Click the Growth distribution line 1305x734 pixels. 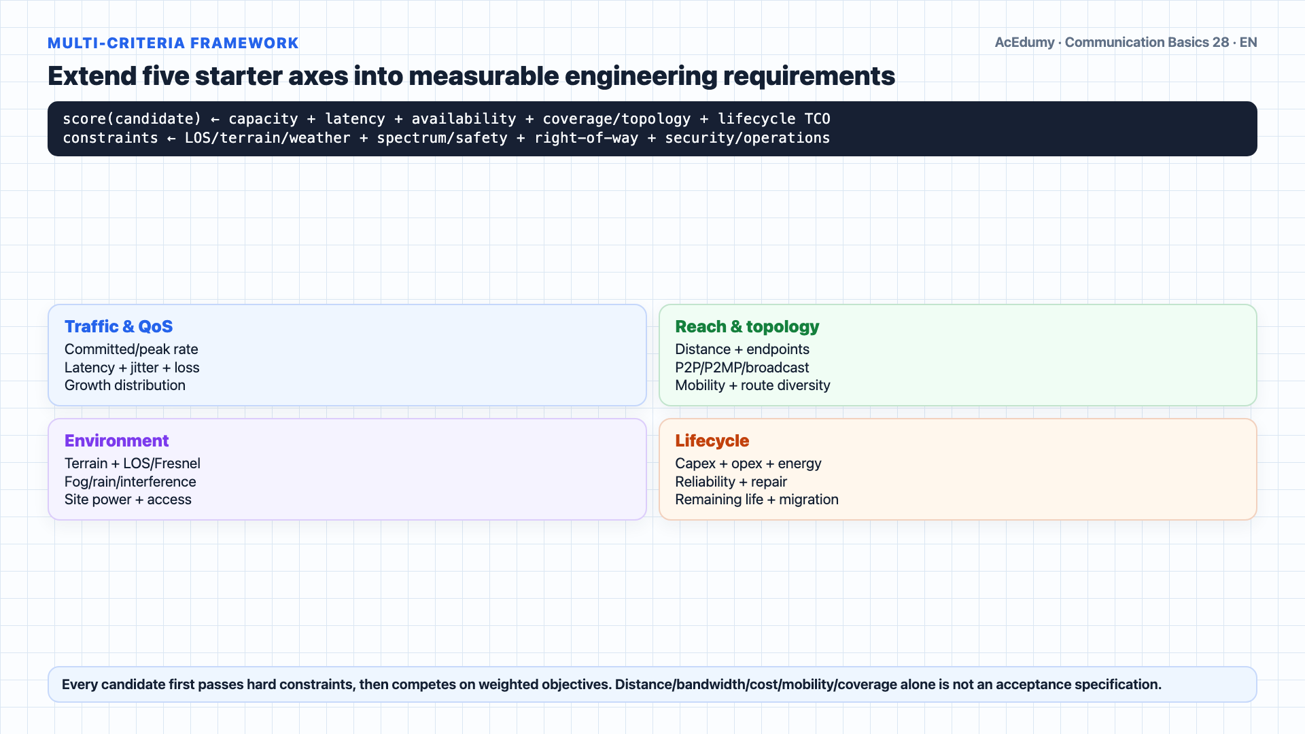(125, 385)
